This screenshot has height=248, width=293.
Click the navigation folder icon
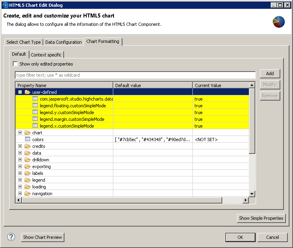click(x=27, y=194)
